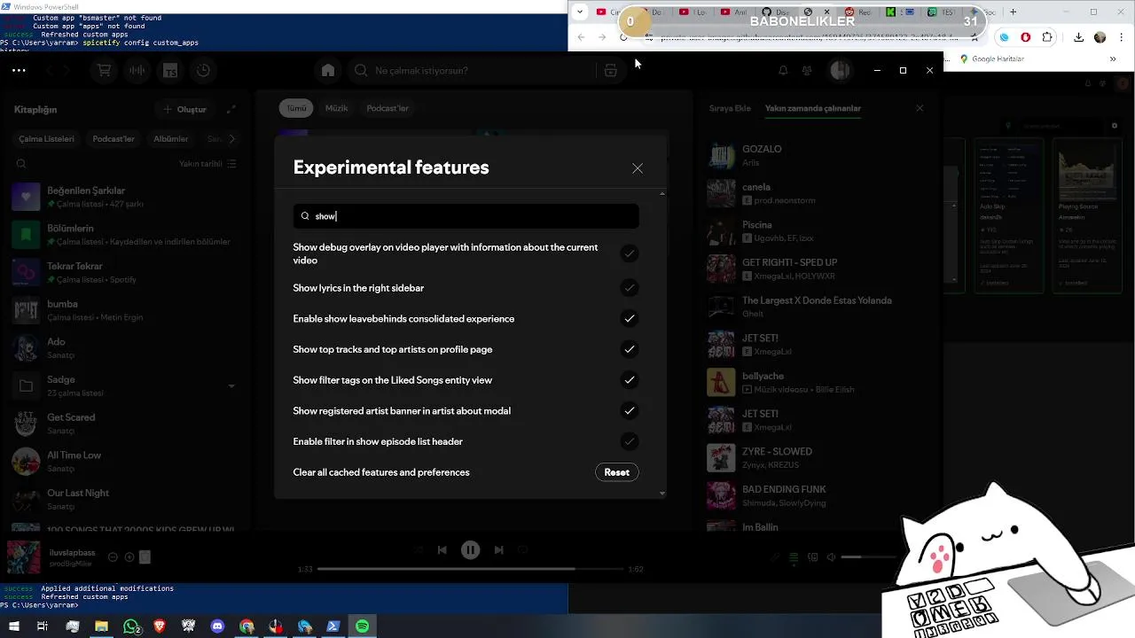Screen dimensions: 1135x638
Task: Toggle filter in show episode list header
Action: click(629, 441)
